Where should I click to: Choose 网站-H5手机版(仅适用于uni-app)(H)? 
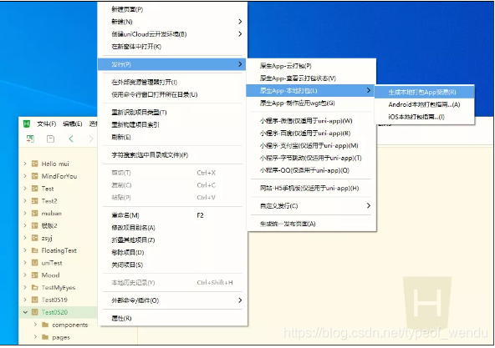pyautogui.click(x=312, y=188)
